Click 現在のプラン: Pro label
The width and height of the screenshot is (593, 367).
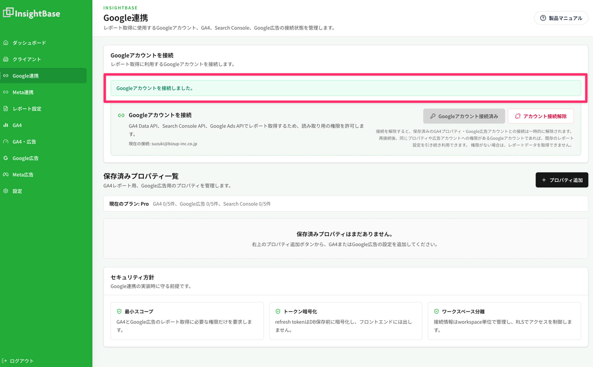click(x=129, y=204)
